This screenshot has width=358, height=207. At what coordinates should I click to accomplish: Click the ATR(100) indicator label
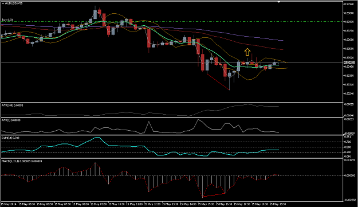click(13, 106)
